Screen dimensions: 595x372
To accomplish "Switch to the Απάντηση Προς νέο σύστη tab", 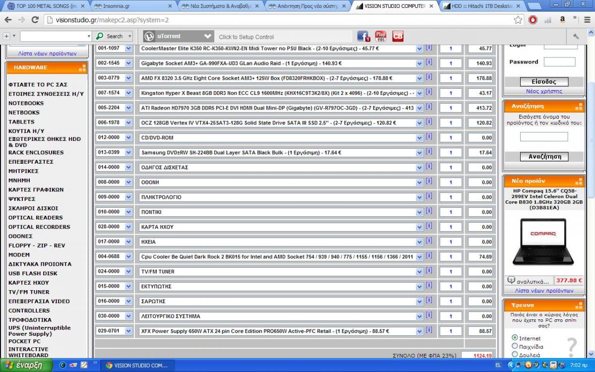I will click(307, 6).
